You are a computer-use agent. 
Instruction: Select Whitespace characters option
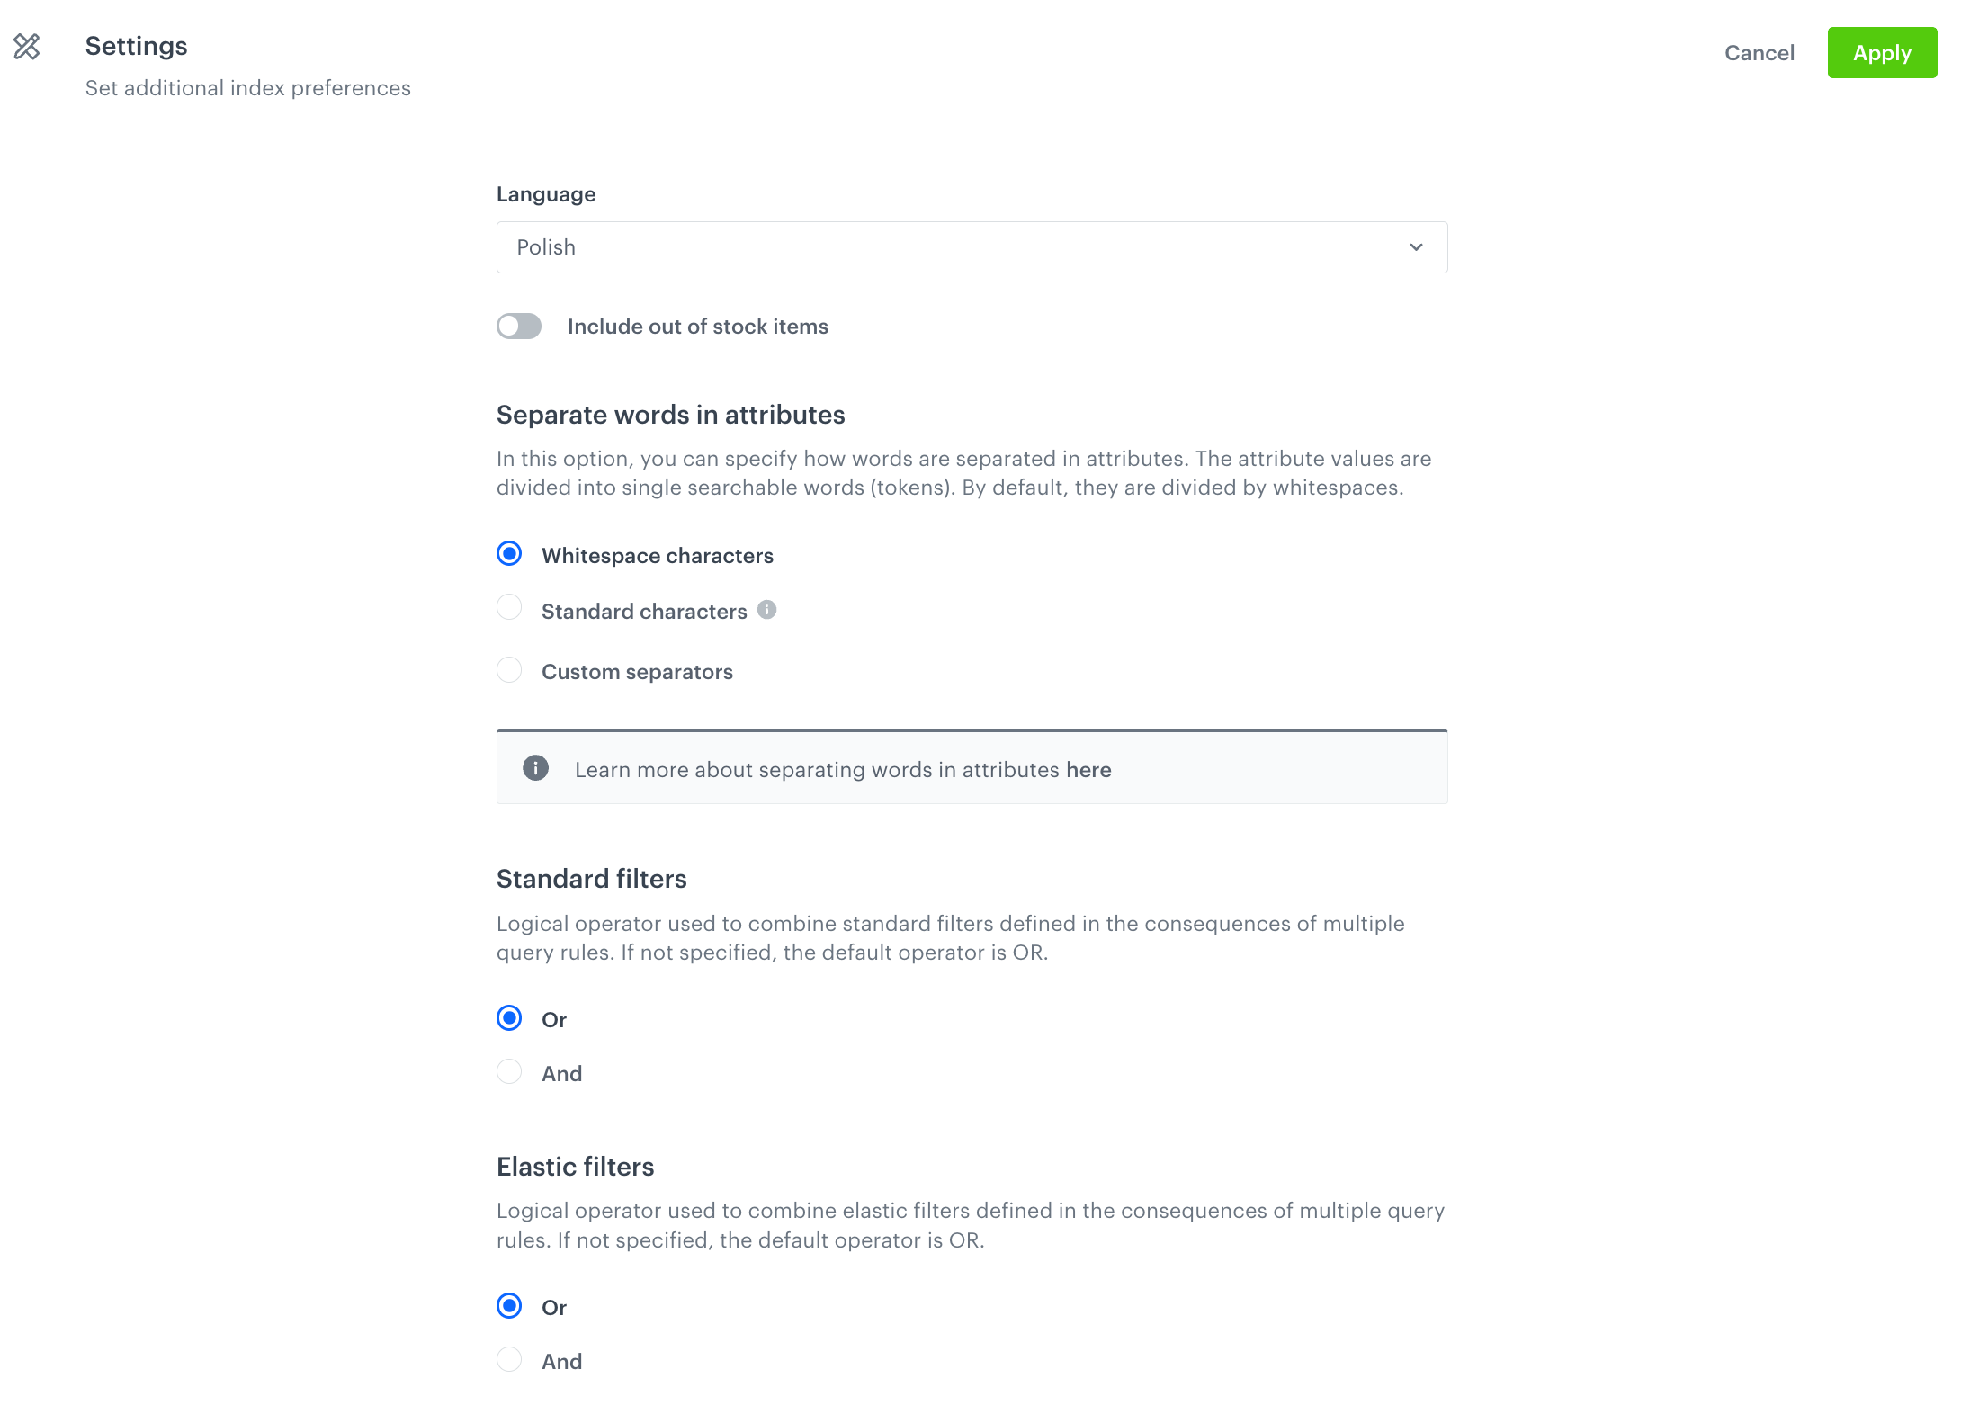[x=508, y=553]
